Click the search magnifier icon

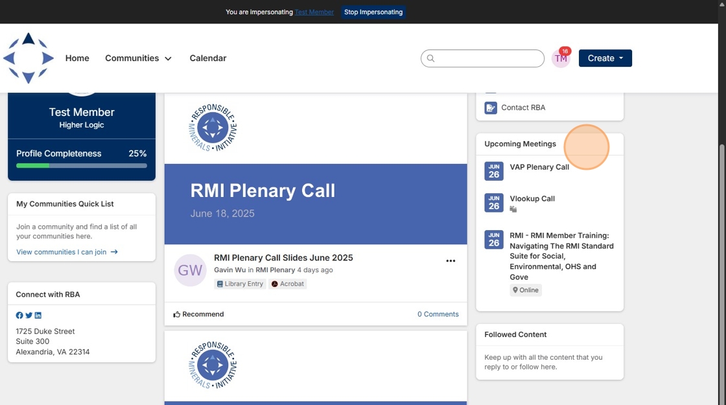[x=430, y=58]
